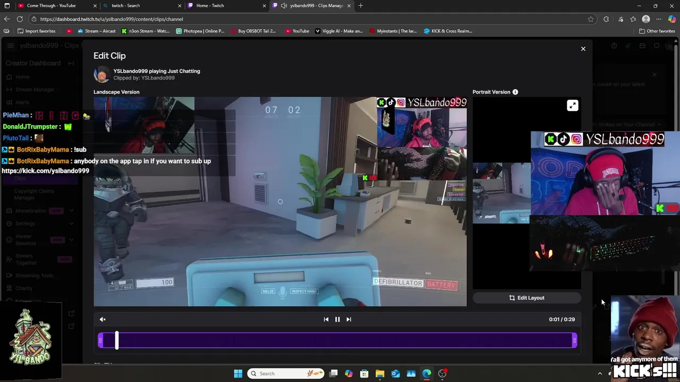Open the Photopea Online bookmark
This screenshot has width=680, height=382.
tap(199, 31)
